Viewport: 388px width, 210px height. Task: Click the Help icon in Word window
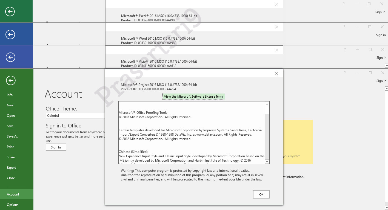tap(344, 27)
